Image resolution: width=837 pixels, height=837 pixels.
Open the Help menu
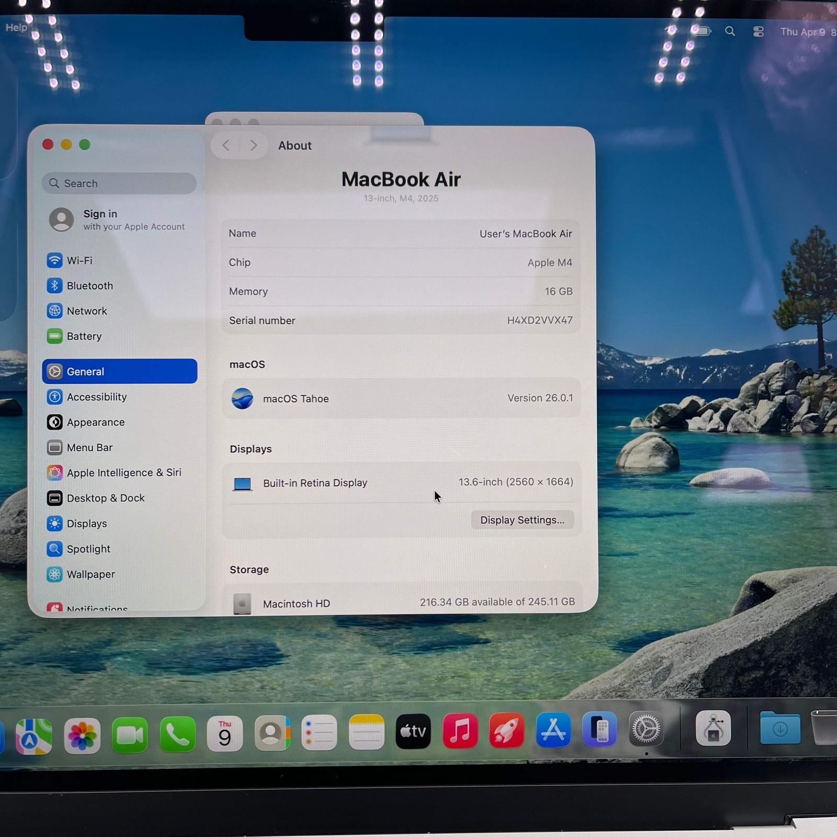pos(16,27)
